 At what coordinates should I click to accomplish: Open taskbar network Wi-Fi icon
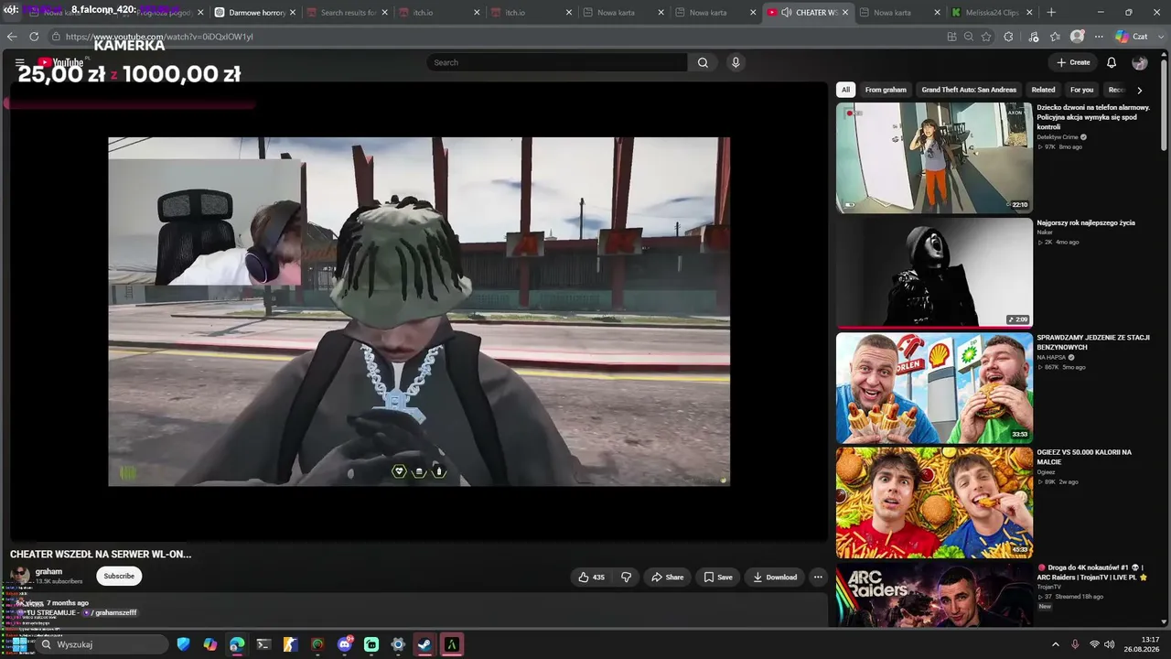(1094, 644)
